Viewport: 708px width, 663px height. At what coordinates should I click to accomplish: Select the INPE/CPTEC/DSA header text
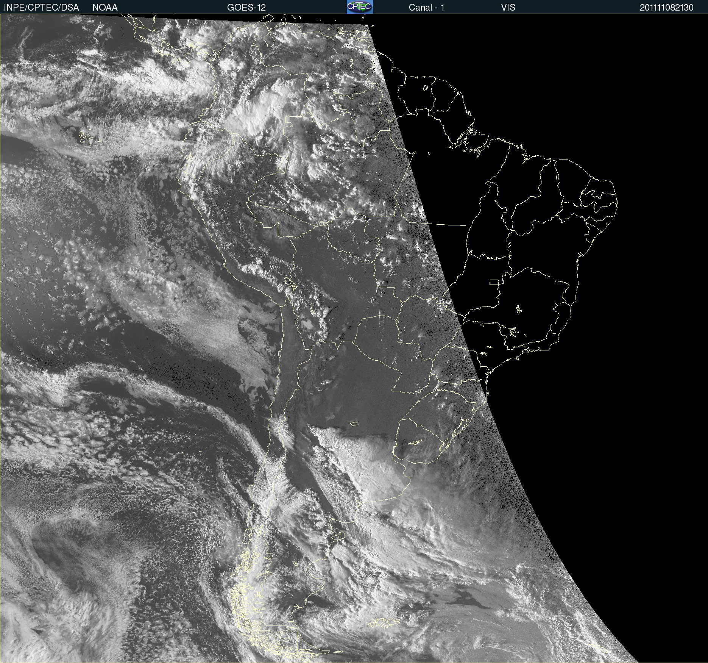tap(41, 8)
